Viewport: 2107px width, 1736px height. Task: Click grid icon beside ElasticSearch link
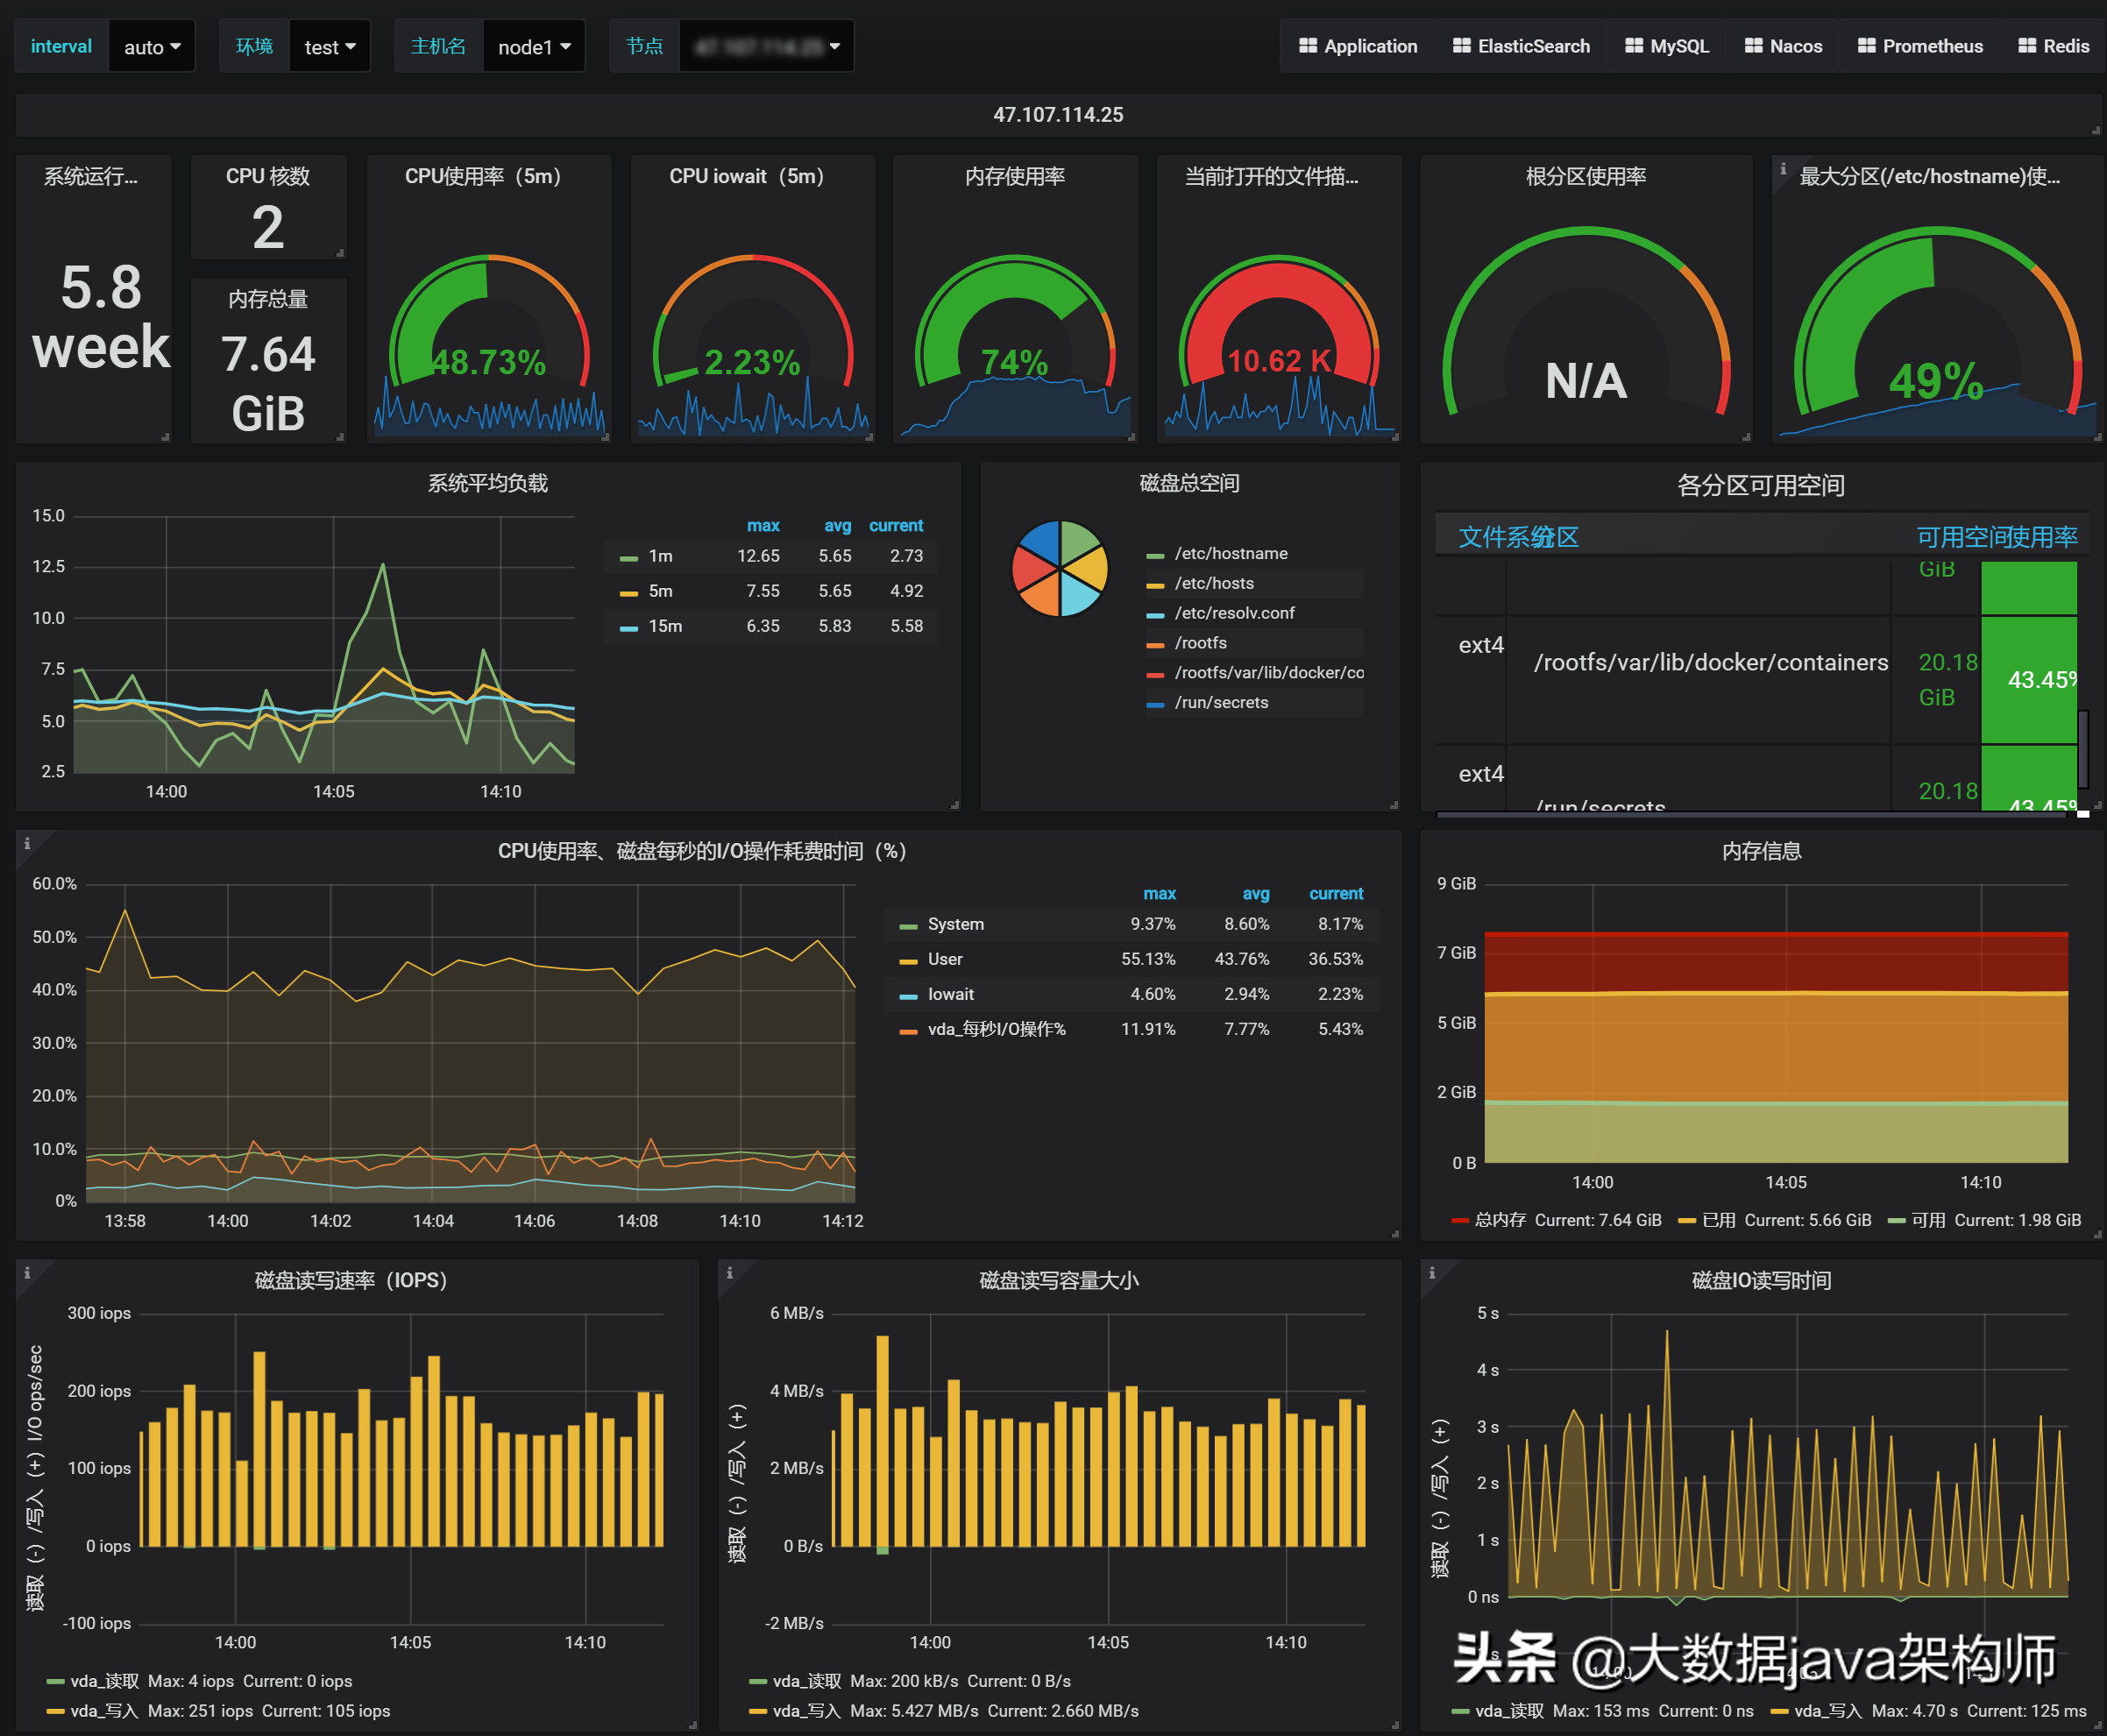(1461, 46)
